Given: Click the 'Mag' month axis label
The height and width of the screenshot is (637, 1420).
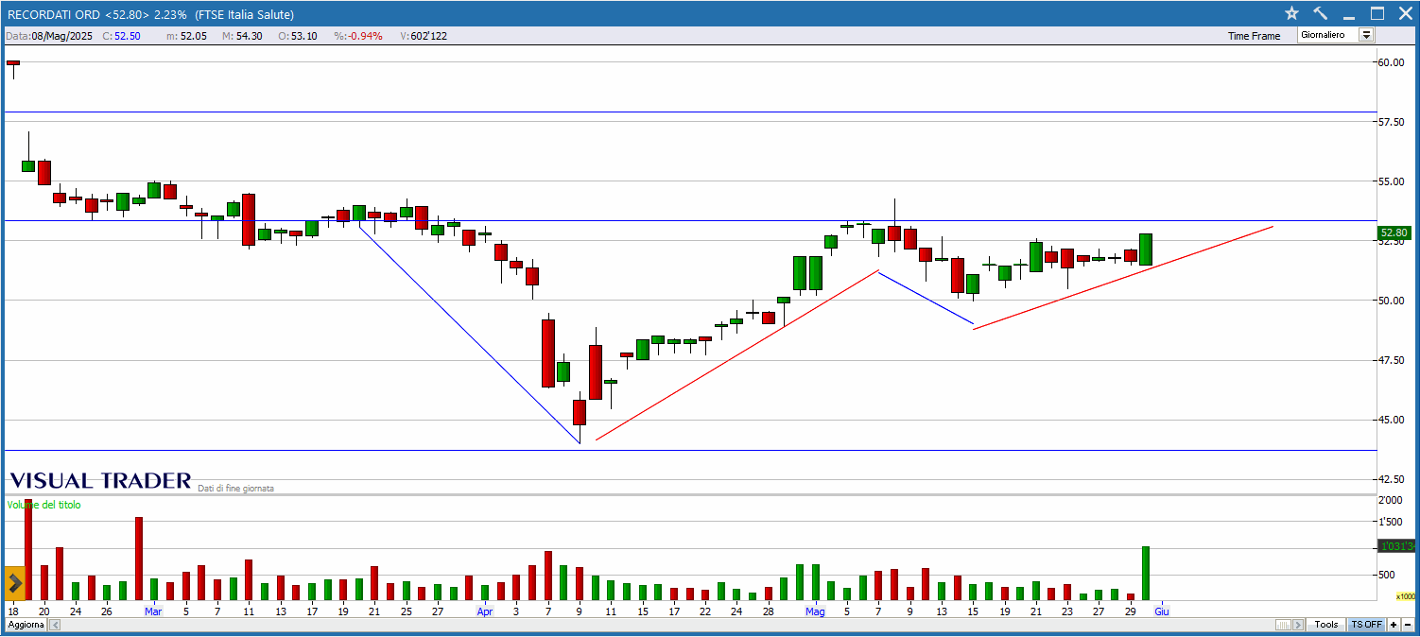Looking at the screenshot, I should click(x=815, y=611).
